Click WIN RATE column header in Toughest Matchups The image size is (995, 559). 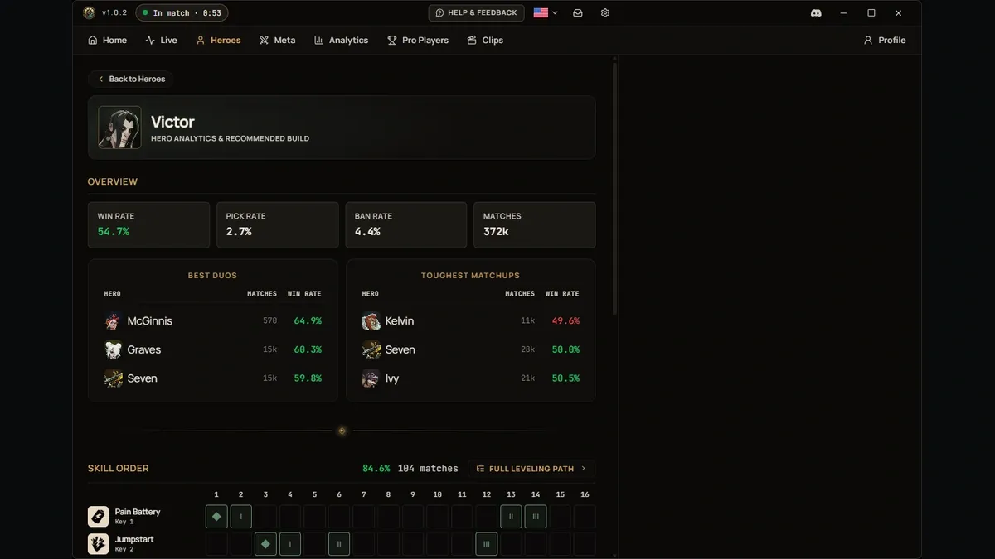click(562, 294)
